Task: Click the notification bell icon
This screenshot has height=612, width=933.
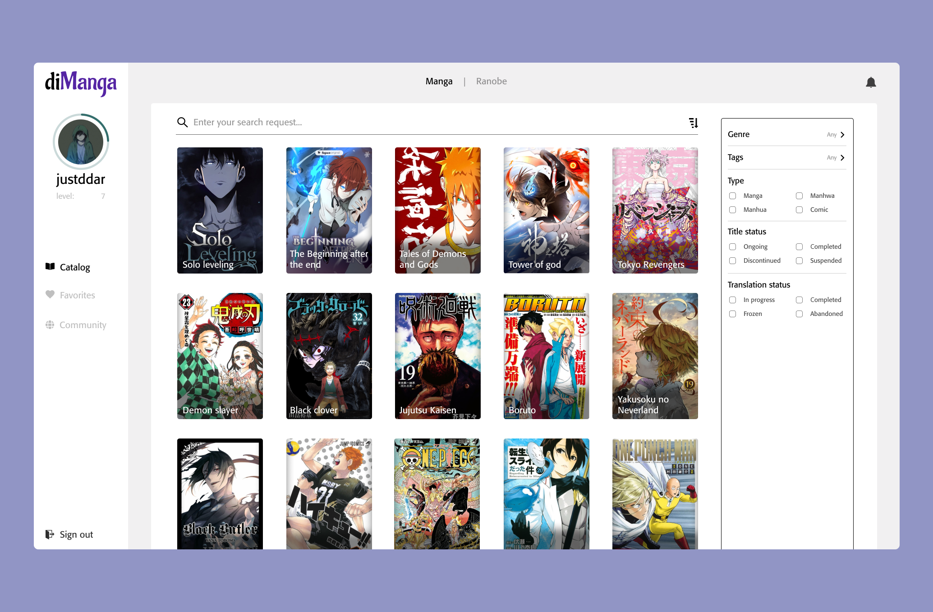Action: (871, 82)
